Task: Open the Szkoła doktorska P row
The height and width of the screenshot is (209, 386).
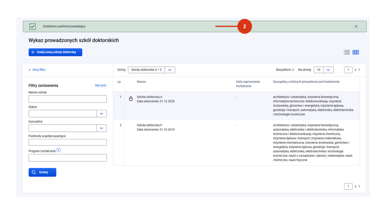Action: point(150,125)
